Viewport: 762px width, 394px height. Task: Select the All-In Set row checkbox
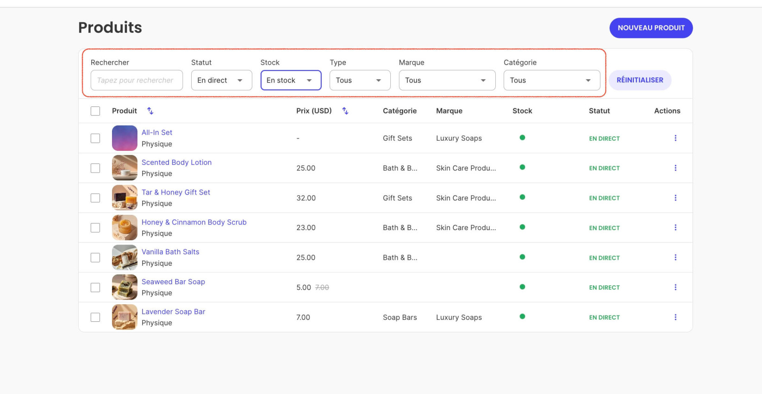(95, 138)
